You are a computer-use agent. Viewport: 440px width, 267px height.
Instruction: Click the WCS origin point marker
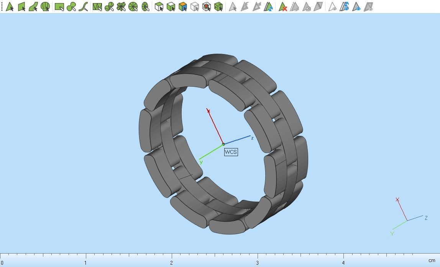point(223,144)
